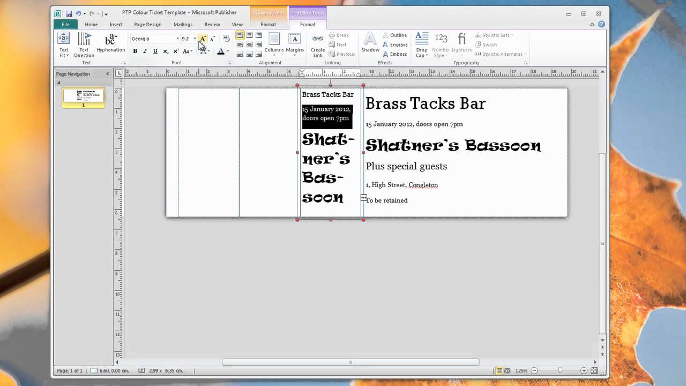Image resolution: width=686 pixels, height=386 pixels.
Task: Click the Text Direction icon
Action: (84, 45)
